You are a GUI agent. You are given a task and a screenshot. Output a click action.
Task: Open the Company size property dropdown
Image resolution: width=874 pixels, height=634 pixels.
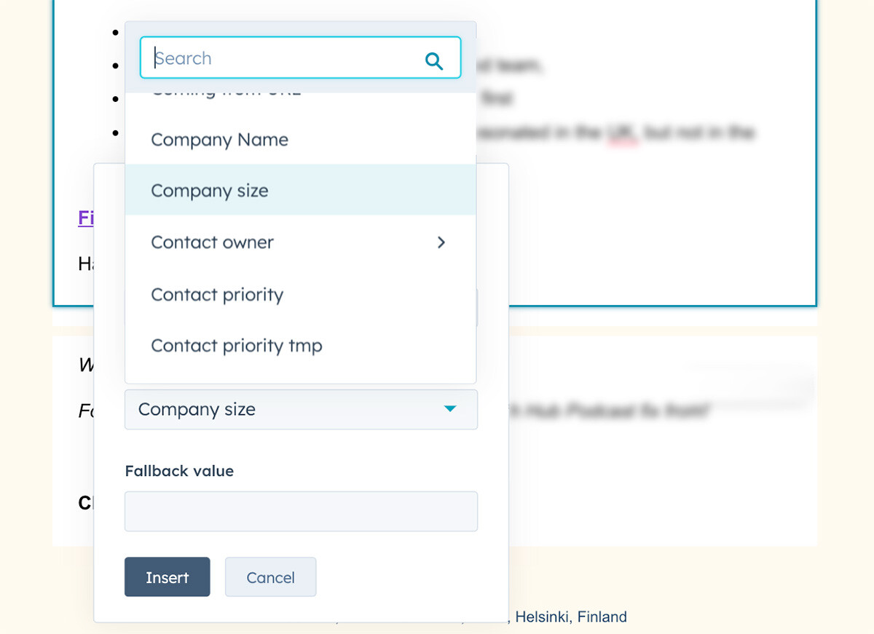[x=301, y=409]
